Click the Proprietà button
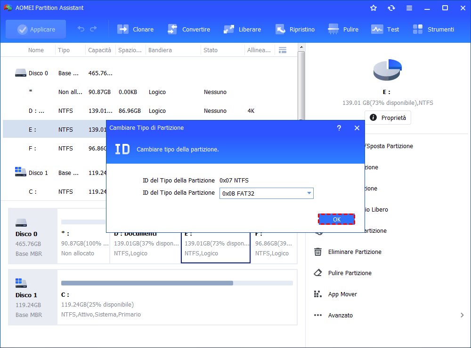Screen dimensions: 471x348 388,118
